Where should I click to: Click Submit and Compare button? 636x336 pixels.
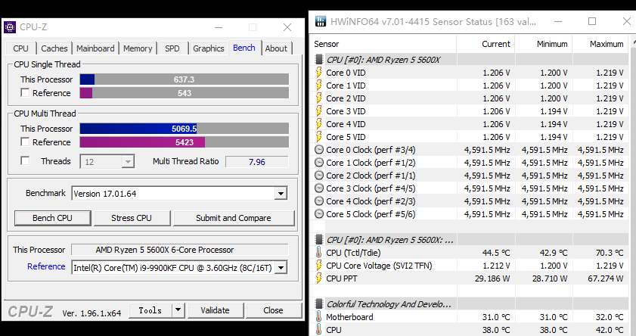click(x=233, y=218)
